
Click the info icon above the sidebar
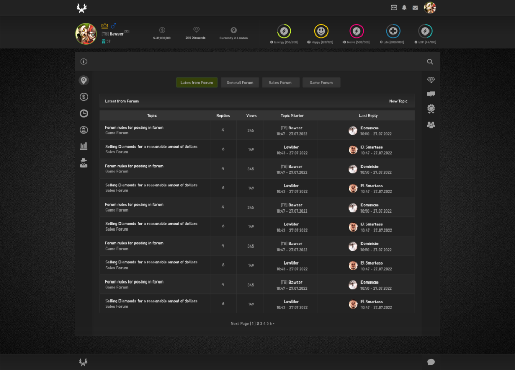[x=83, y=62]
